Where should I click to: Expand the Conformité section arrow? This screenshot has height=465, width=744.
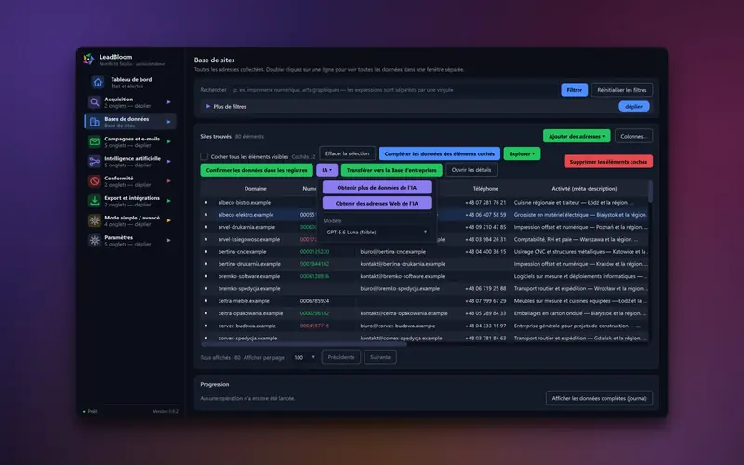pyautogui.click(x=168, y=181)
